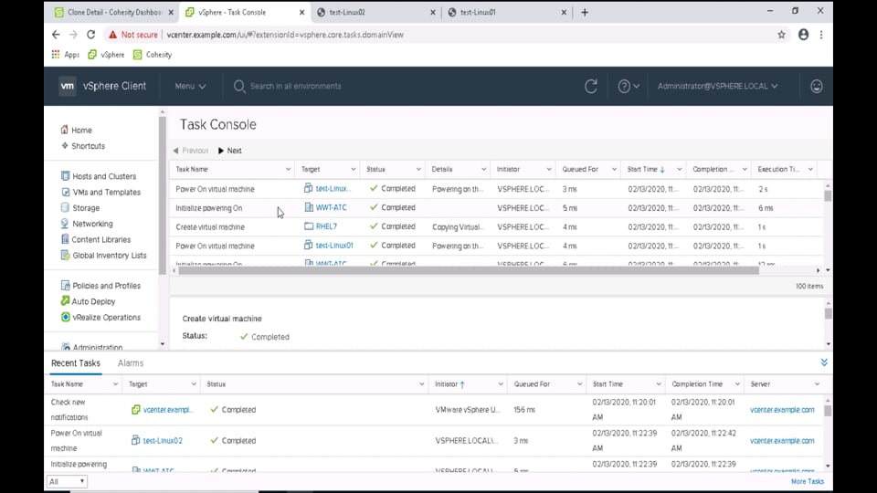Open a new browser tab

coord(585,12)
